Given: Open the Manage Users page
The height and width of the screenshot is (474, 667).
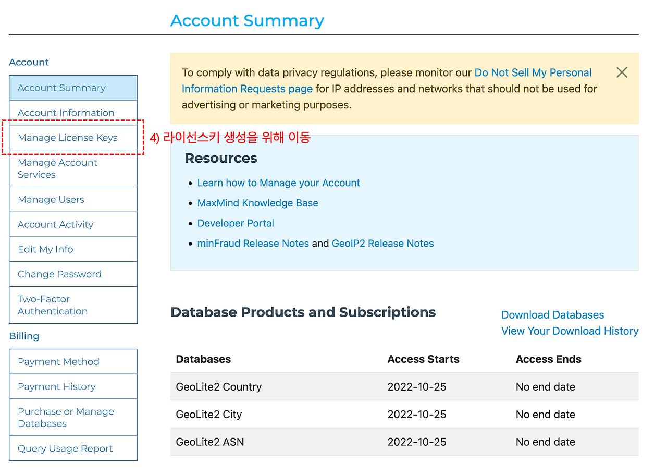Looking at the screenshot, I should click(51, 200).
